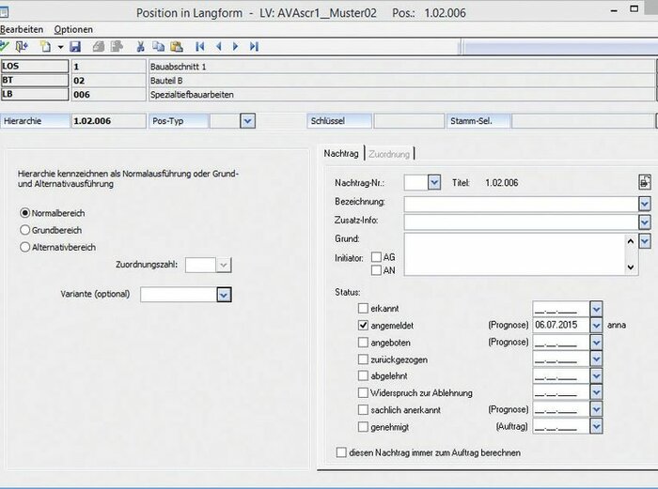Jump to first position record
Image resolution: width=658 pixels, height=489 pixels.
click(x=200, y=47)
